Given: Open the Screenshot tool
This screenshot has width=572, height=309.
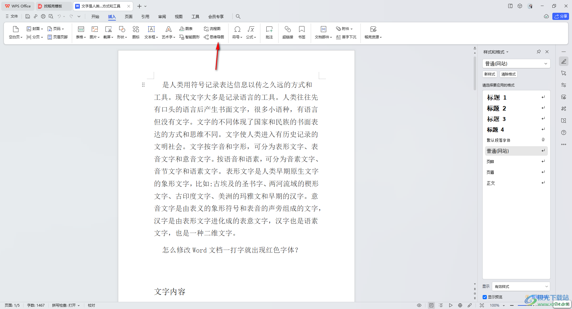Looking at the screenshot, I should [x=108, y=32].
